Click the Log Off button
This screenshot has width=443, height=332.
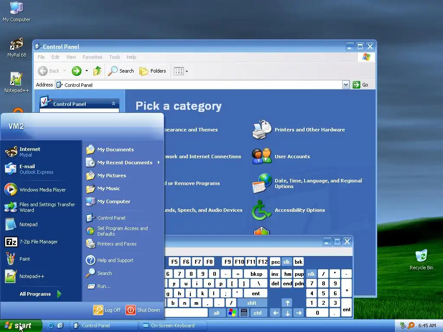107,310
